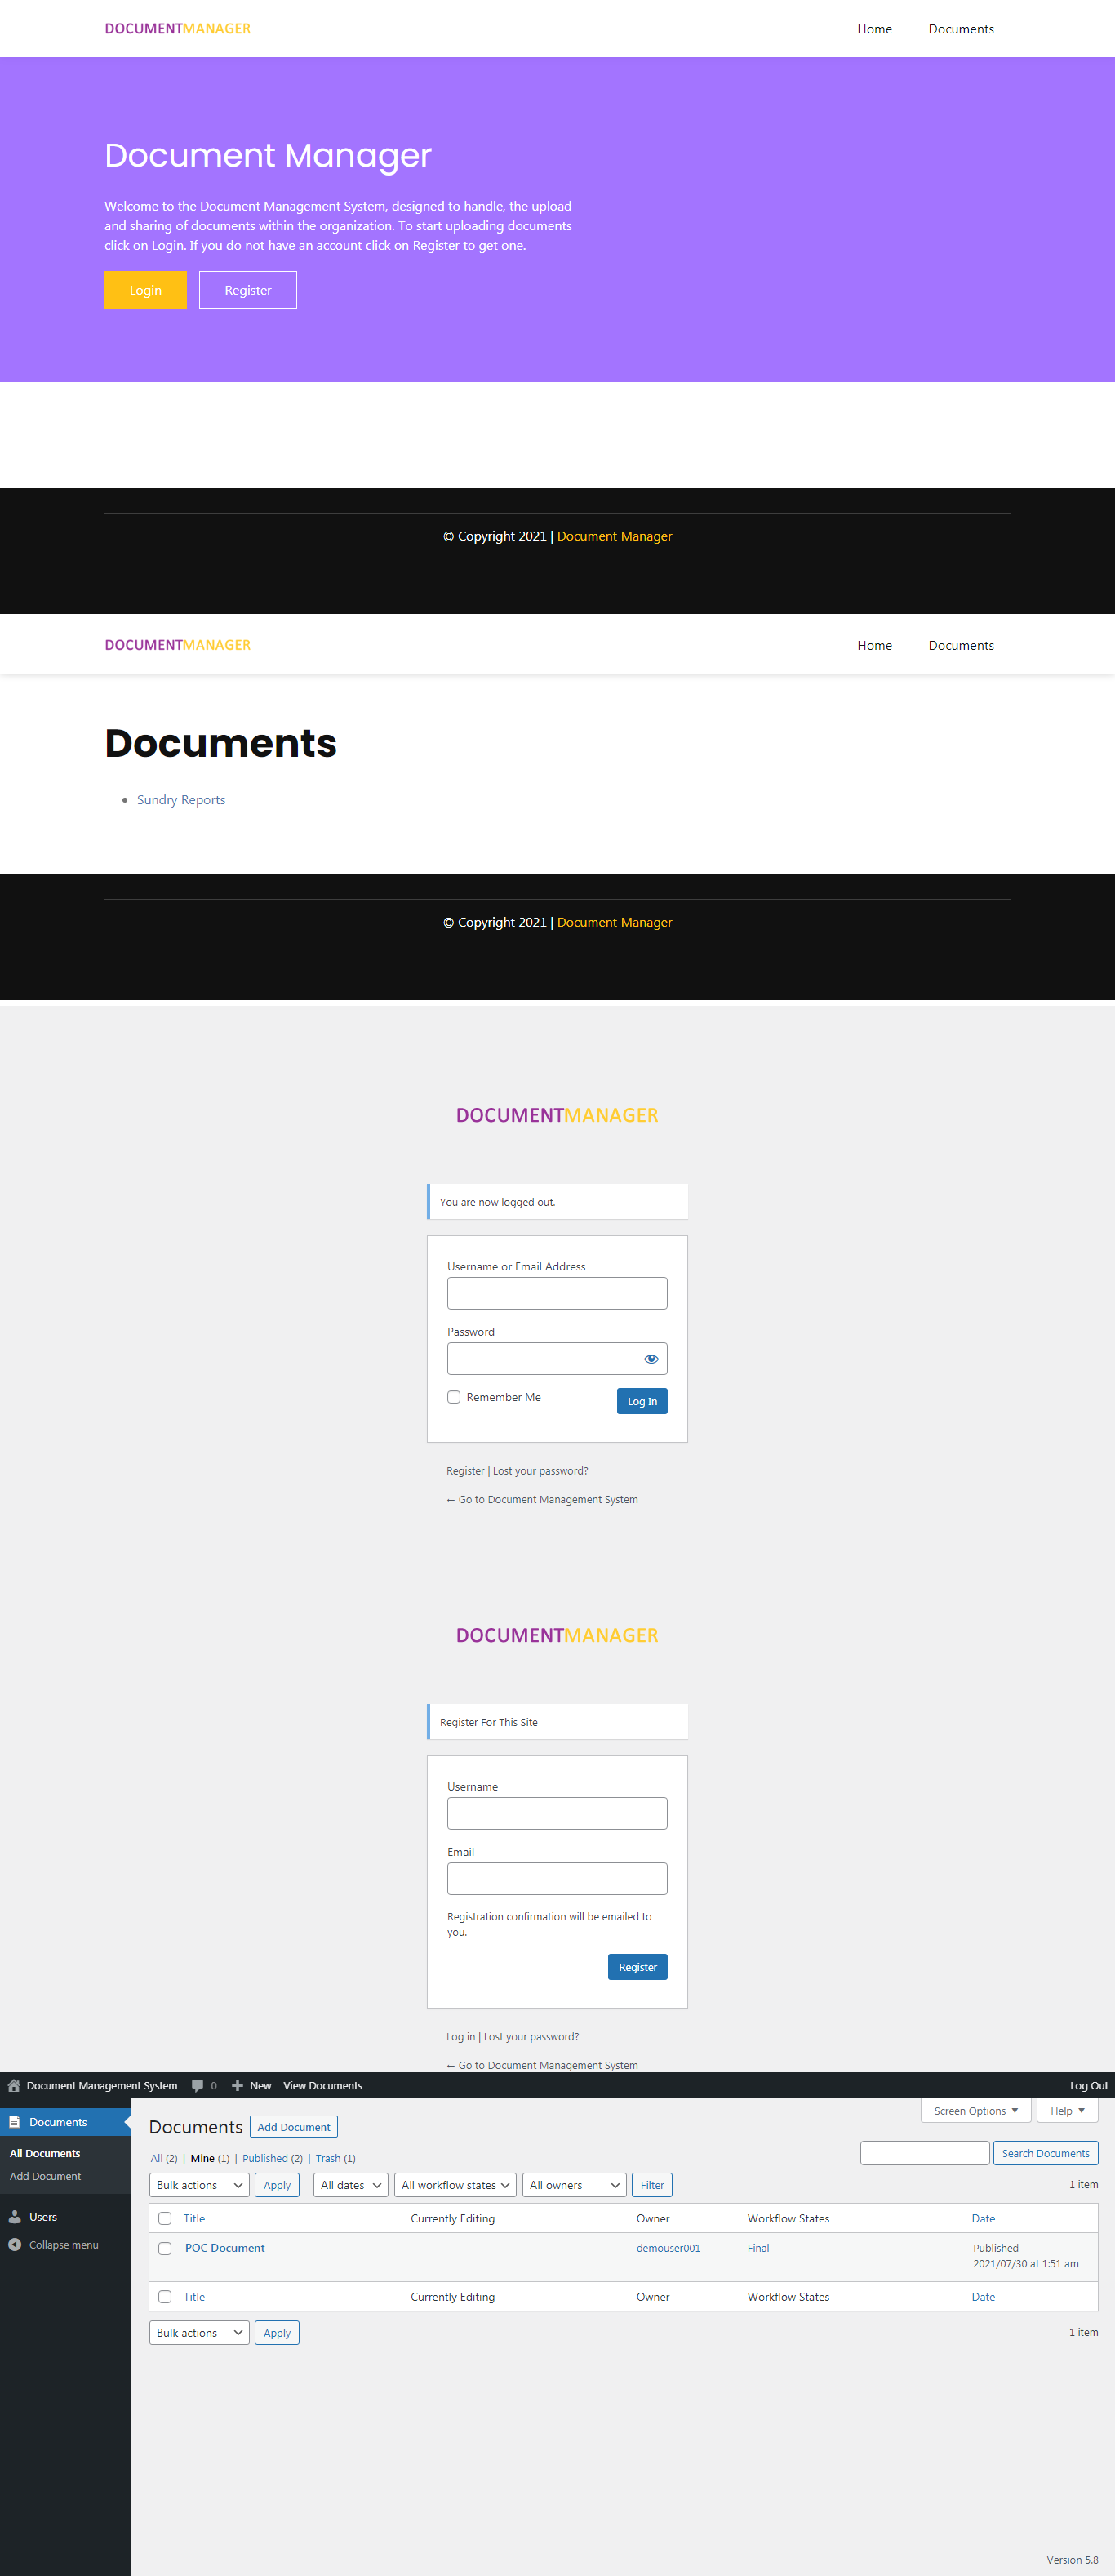Viewport: 1115px width, 2576px height.
Task: Filter list by Mine (1)
Action: tap(210, 2158)
